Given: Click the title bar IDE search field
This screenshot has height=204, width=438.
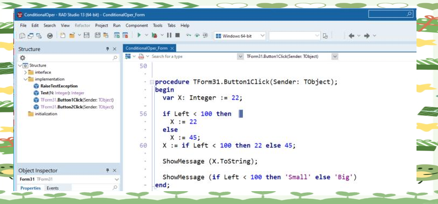Looking at the screenshot, I should pos(391,14).
